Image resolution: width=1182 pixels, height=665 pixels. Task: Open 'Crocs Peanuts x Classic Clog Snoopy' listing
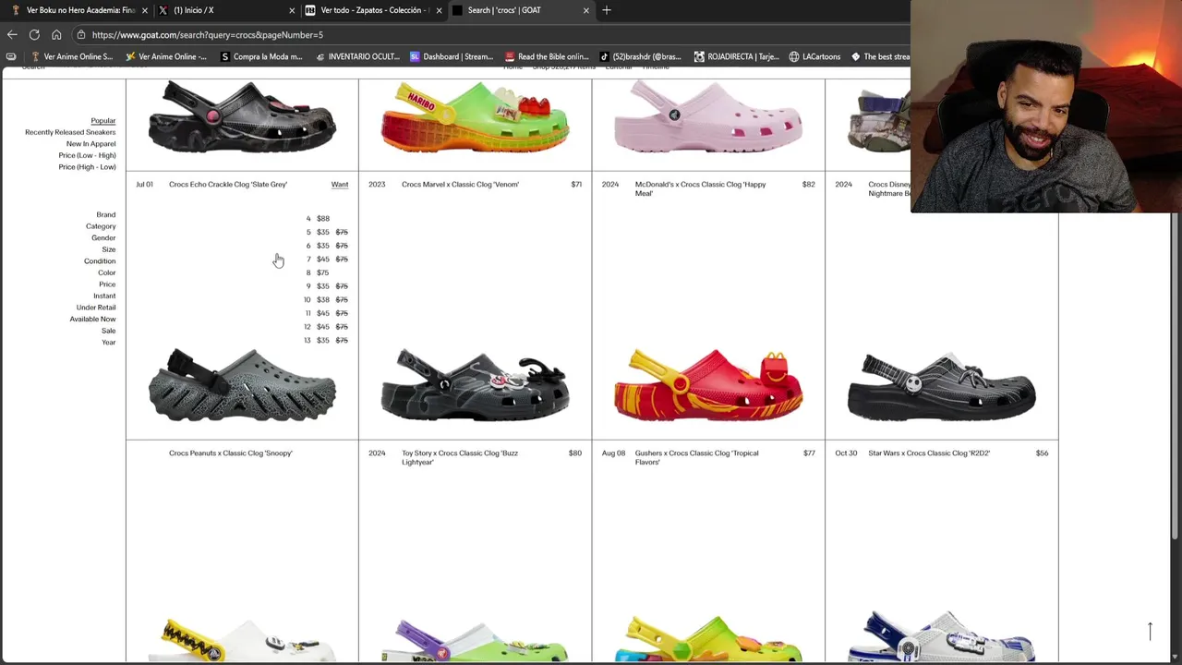[x=230, y=453]
